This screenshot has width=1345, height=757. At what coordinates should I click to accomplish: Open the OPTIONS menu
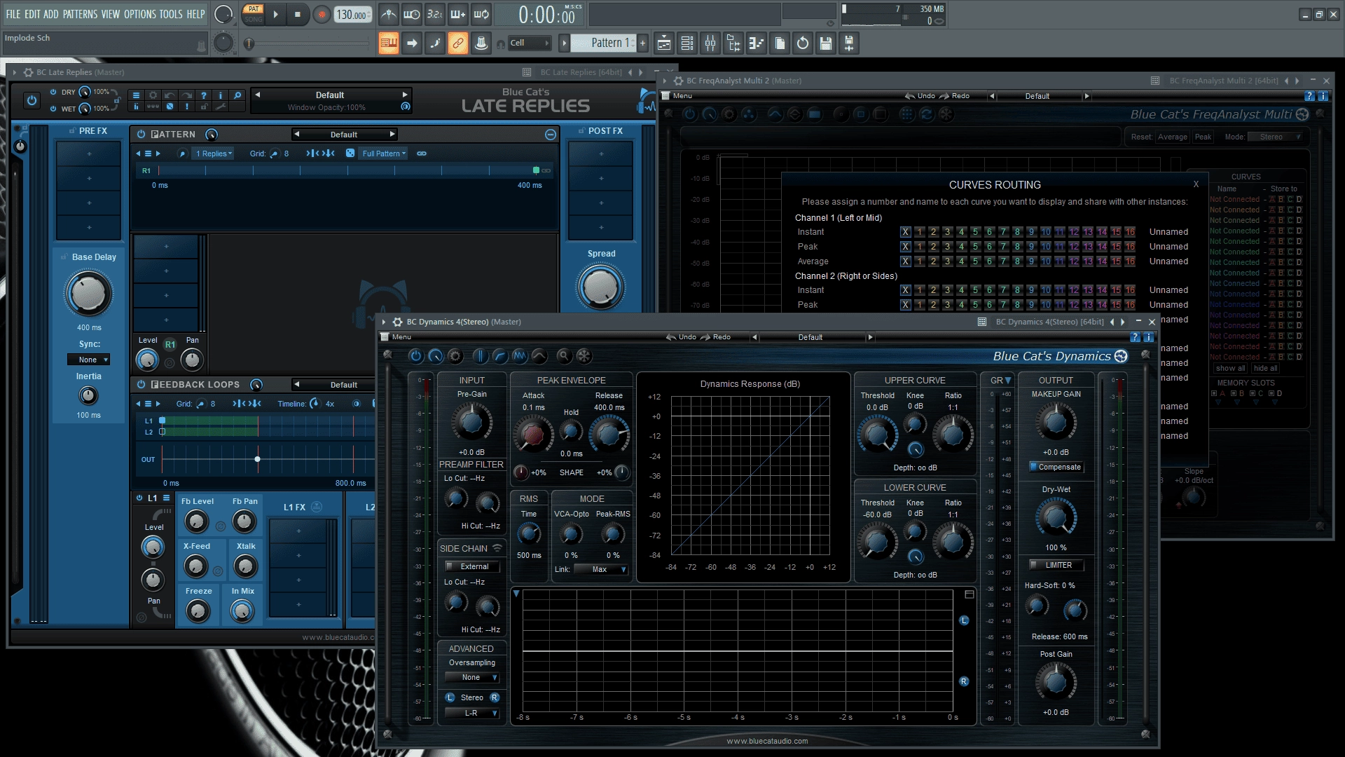tap(140, 14)
